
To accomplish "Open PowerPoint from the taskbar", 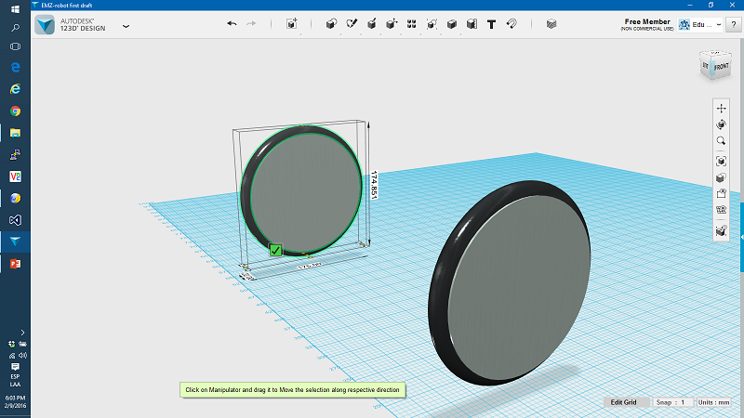I will pos(15,264).
